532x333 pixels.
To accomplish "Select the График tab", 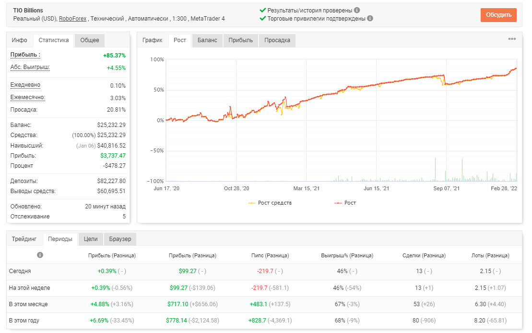I will coord(153,40).
